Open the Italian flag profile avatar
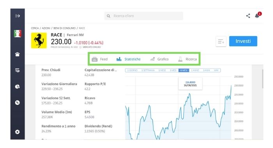This screenshot has width=273, height=148. pos(18,33)
